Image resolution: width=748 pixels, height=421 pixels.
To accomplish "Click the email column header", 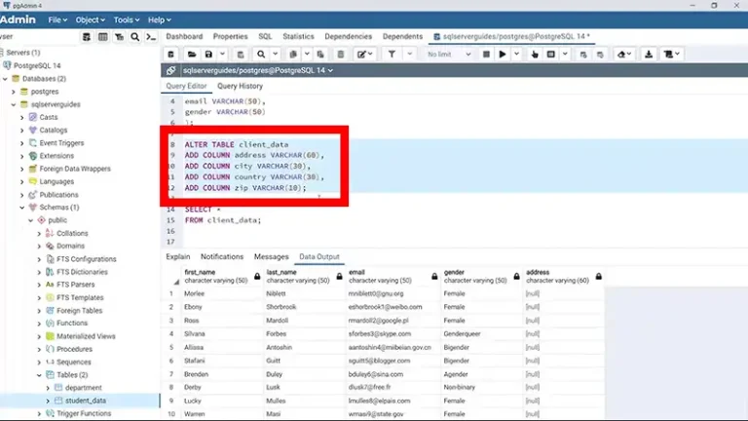I will [393, 277].
